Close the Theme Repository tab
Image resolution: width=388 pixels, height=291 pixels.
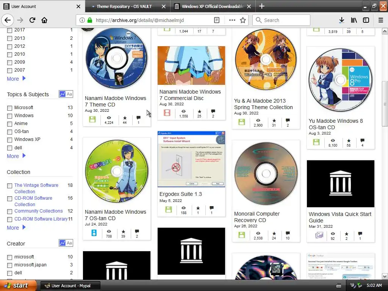click(164, 6)
